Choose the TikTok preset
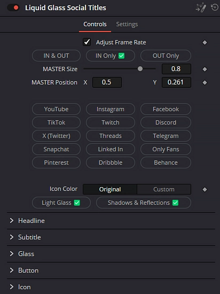Viewport: 220px width, 294px height. click(x=57, y=122)
